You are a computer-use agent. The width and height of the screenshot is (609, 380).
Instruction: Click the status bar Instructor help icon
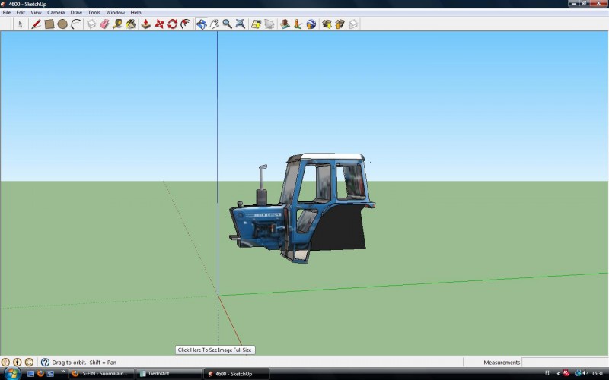click(45, 363)
